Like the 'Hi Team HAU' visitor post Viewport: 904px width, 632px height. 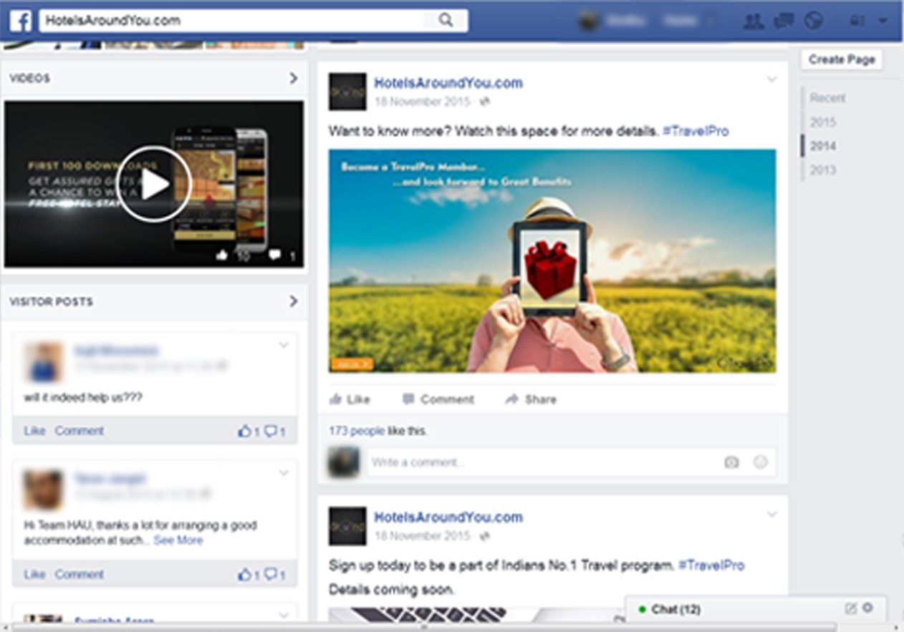(34, 574)
